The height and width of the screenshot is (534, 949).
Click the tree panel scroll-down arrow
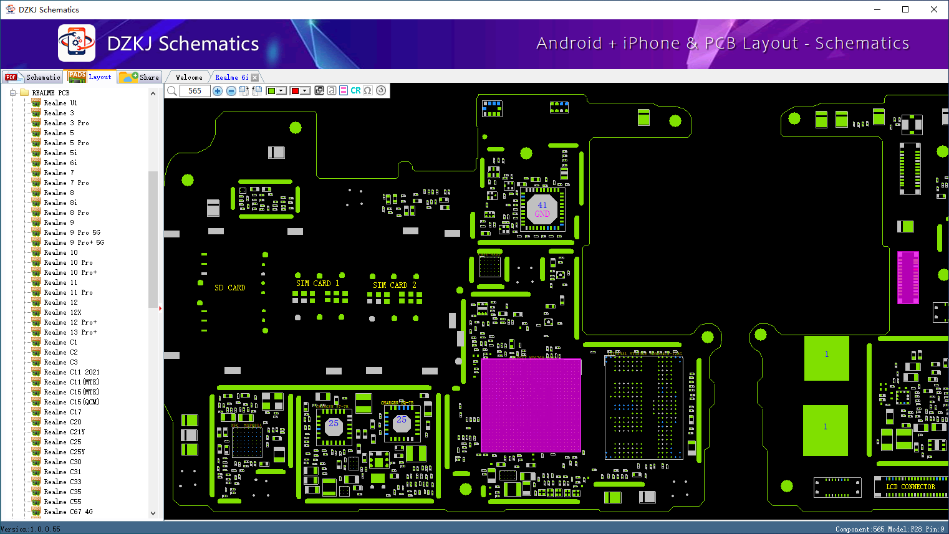[x=153, y=513]
